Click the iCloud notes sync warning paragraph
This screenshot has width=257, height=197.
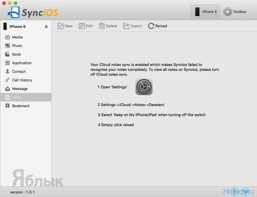pos(155,70)
